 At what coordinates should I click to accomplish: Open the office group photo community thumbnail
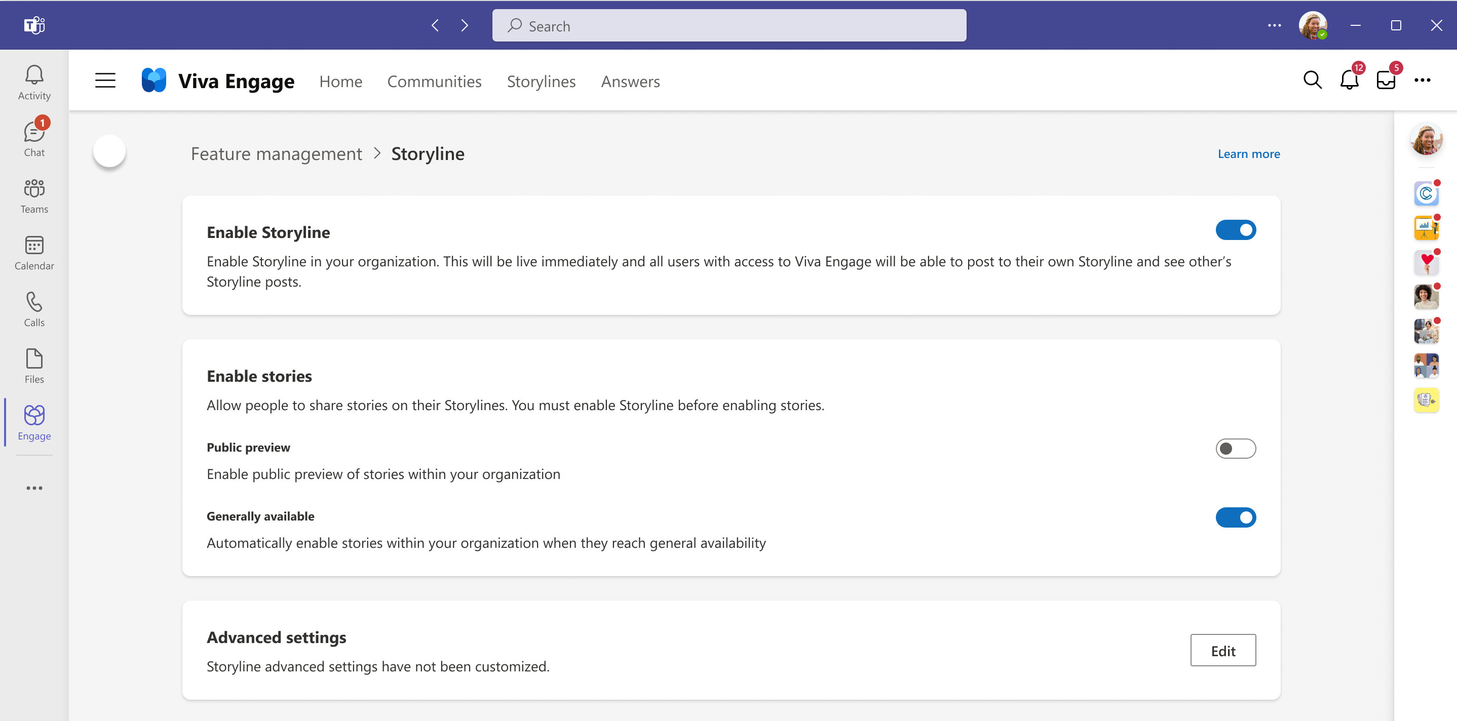(x=1426, y=331)
